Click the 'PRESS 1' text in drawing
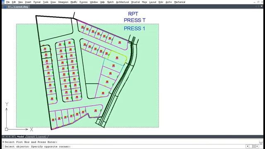 [135, 29]
